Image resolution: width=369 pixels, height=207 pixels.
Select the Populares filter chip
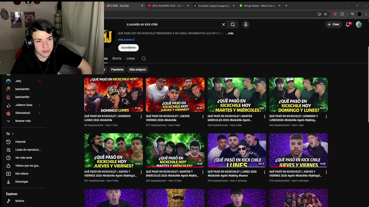[117, 70]
